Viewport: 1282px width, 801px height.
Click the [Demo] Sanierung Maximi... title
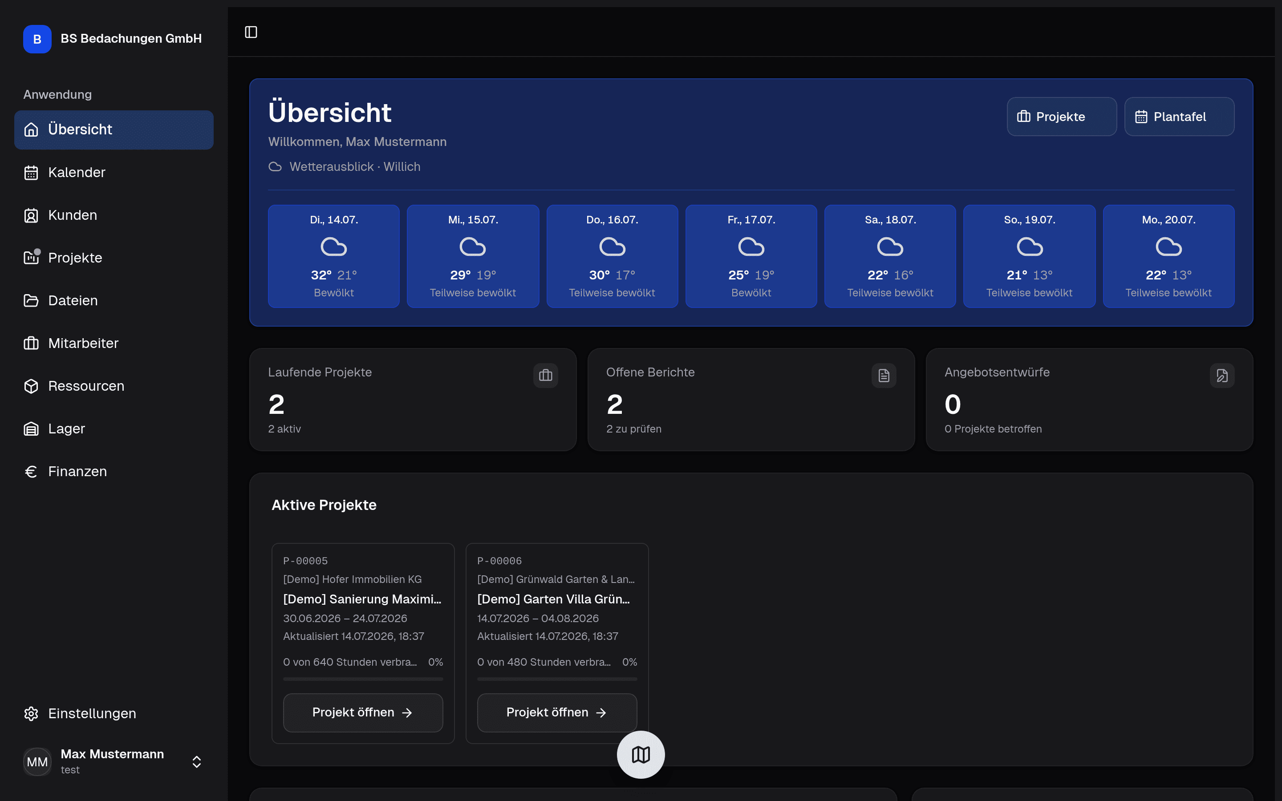(362, 599)
